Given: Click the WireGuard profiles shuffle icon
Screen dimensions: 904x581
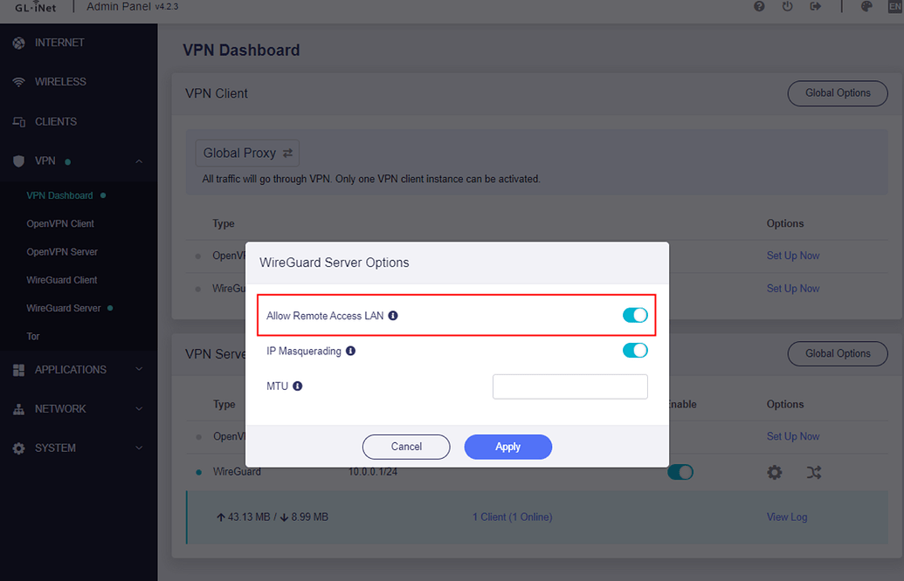Looking at the screenshot, I should [813, 472].
